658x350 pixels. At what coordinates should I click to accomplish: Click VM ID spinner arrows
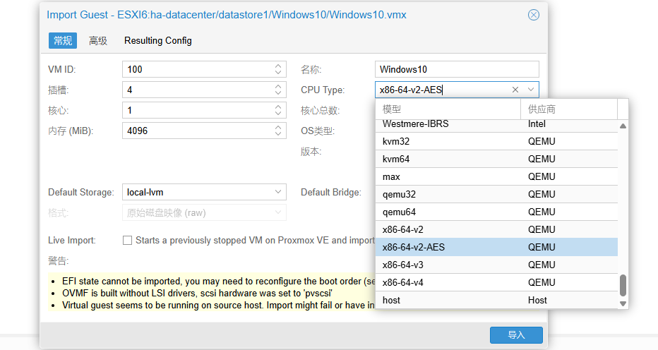click(x=278, y=69)
